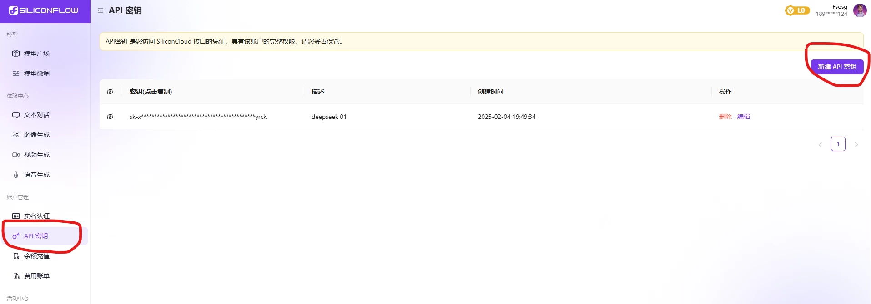871x304 pixels.
Task: Collapse the sidebar menu icon
Action: [x=101, y=10]
